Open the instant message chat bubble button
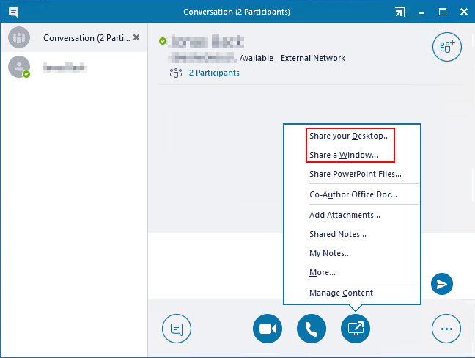Screen dimensions: 475x358 click(176, 329)
